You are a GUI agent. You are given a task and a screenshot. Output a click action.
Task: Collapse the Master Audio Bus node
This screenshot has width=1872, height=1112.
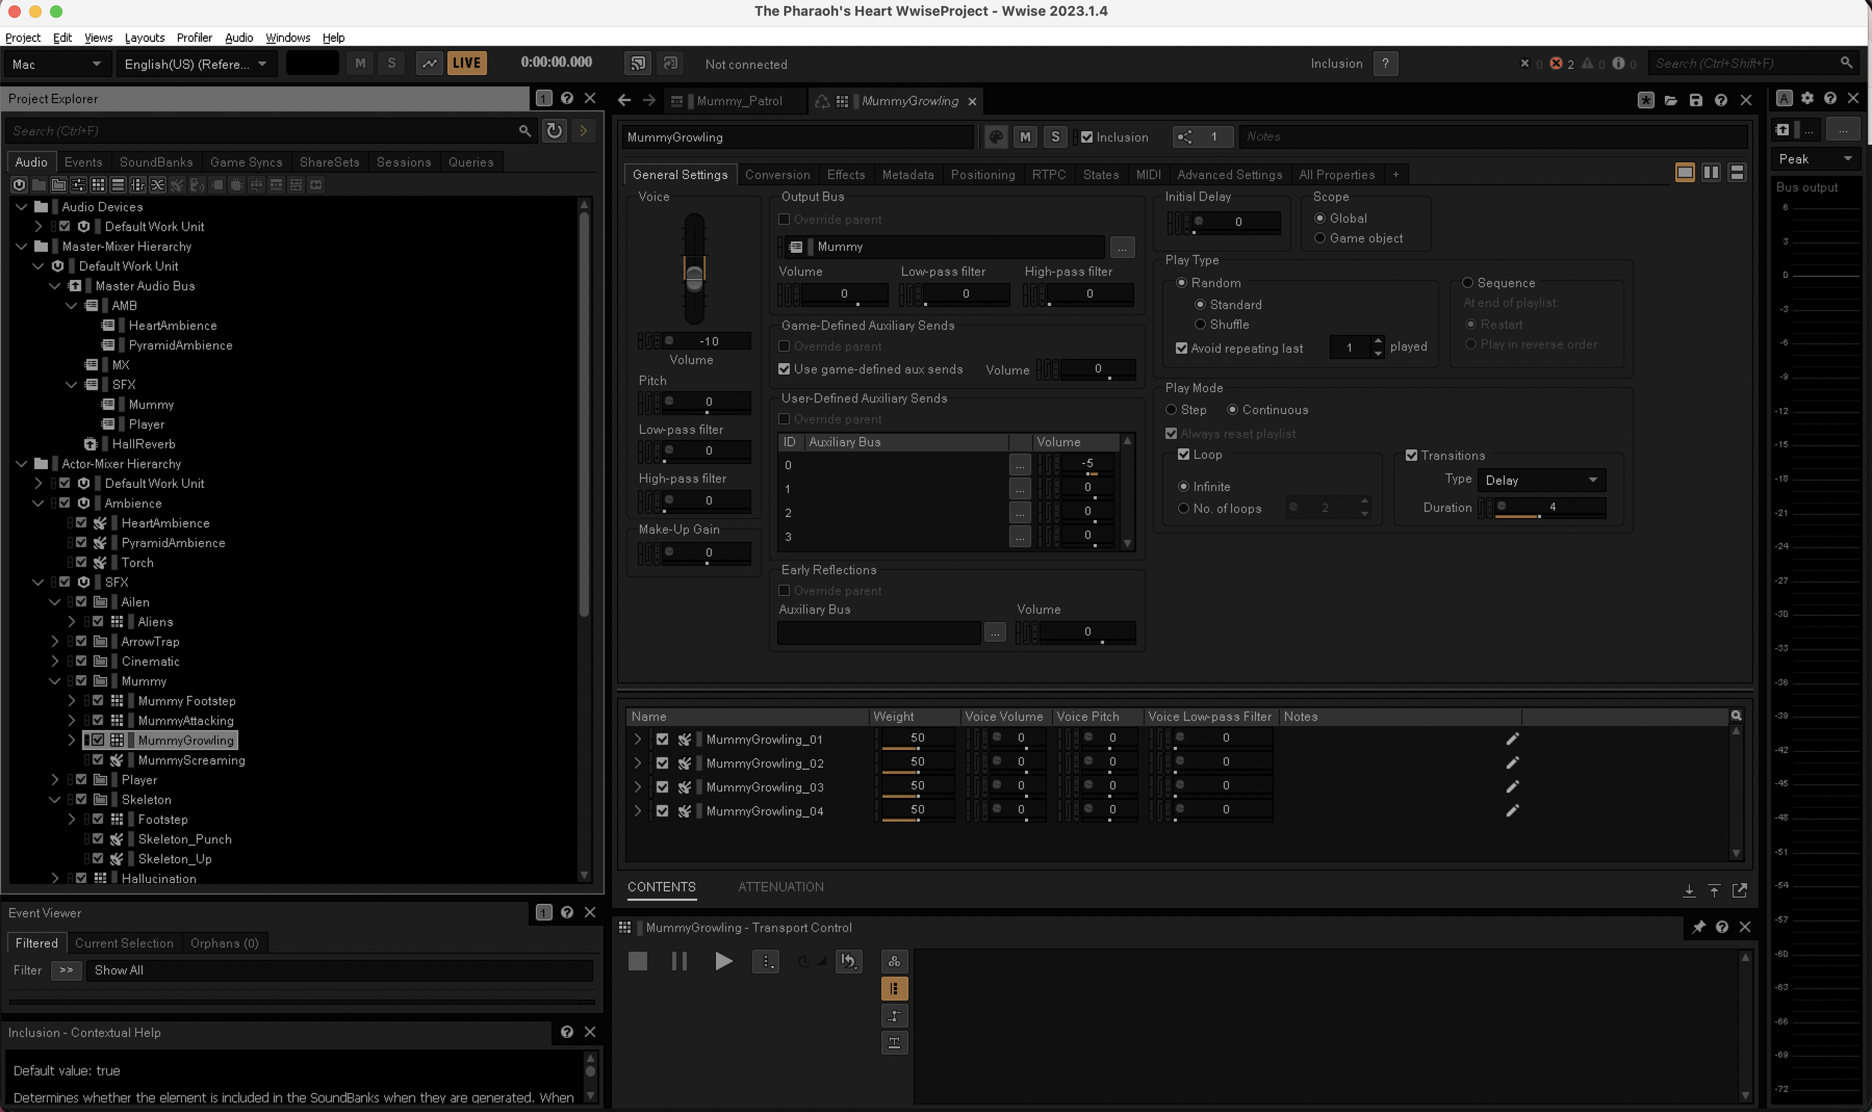54,287
